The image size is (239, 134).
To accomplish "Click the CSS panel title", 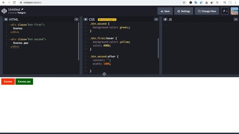I will [x=92, y=19].
